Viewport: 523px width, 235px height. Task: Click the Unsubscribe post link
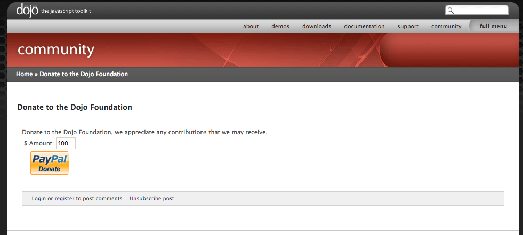[152, 199]
